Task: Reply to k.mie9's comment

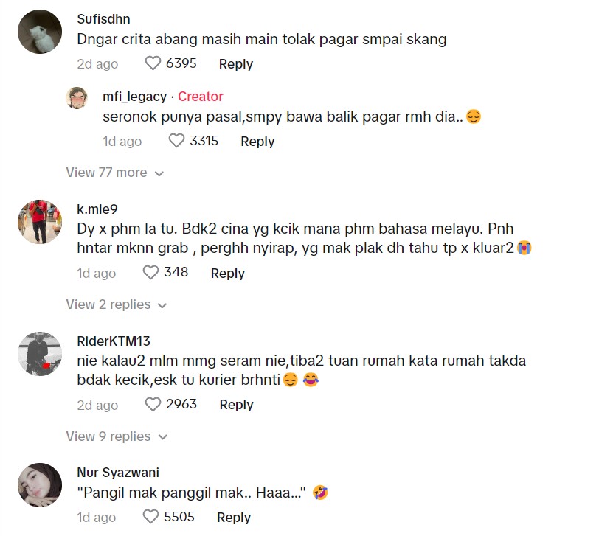Action: pyautogui.click(x=228, y=274)
